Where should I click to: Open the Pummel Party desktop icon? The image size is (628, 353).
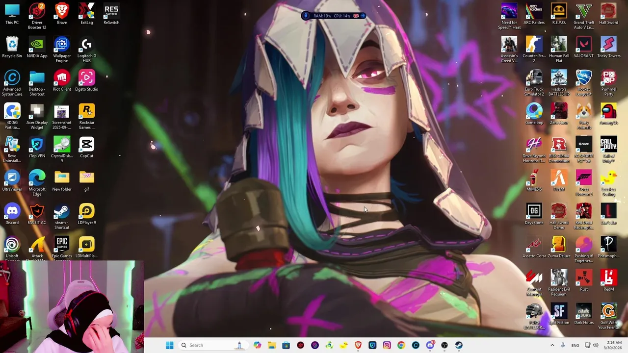[609, 83]
